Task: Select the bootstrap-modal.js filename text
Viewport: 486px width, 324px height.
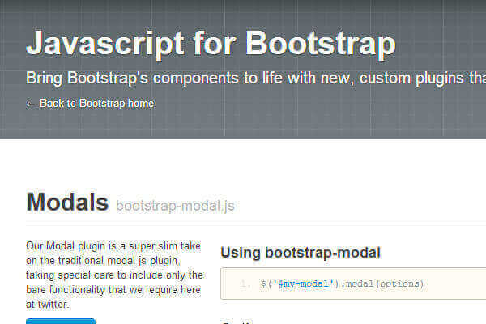Action: pyautogui.click(x=175, y=206)
